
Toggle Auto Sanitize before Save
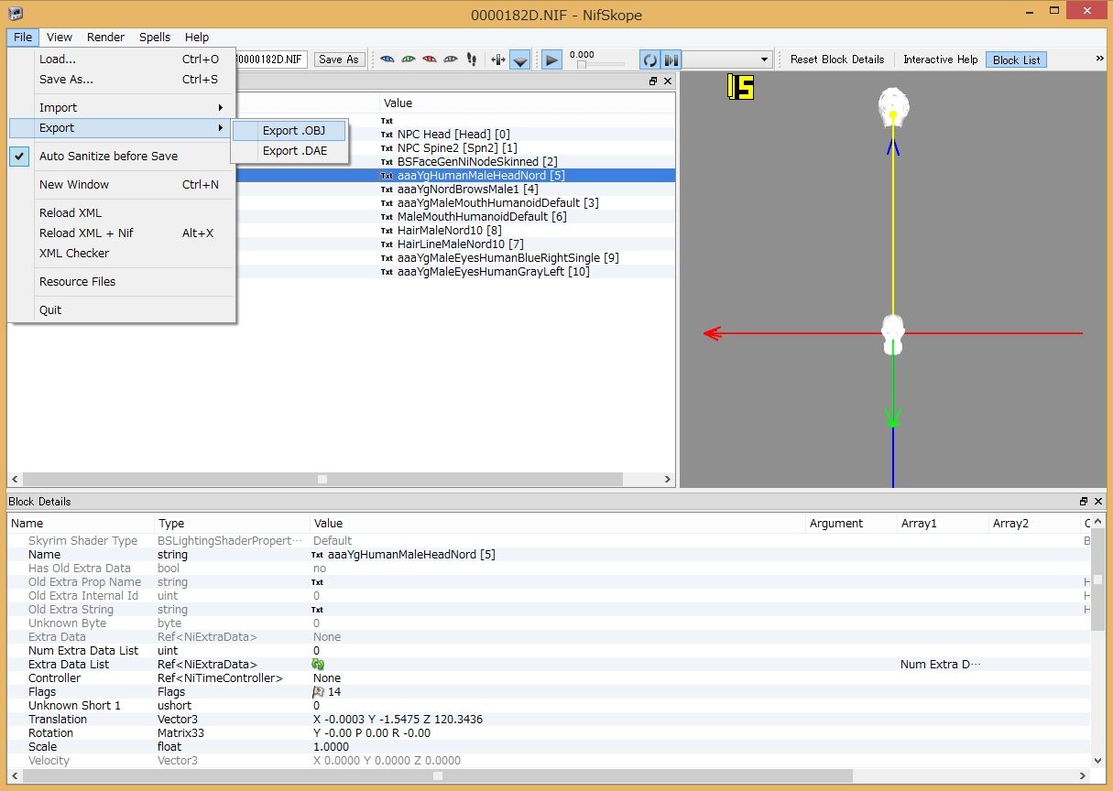[122, 156]
